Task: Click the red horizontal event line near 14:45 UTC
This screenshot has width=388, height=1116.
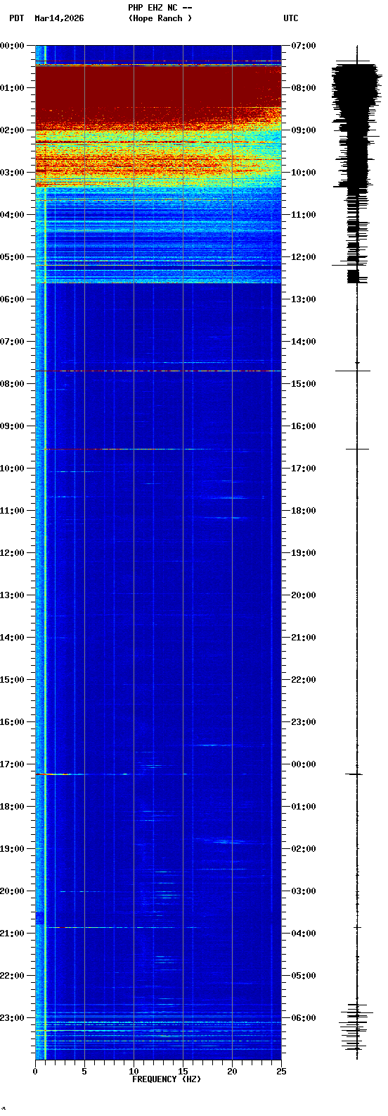Action: coord(158,371)
